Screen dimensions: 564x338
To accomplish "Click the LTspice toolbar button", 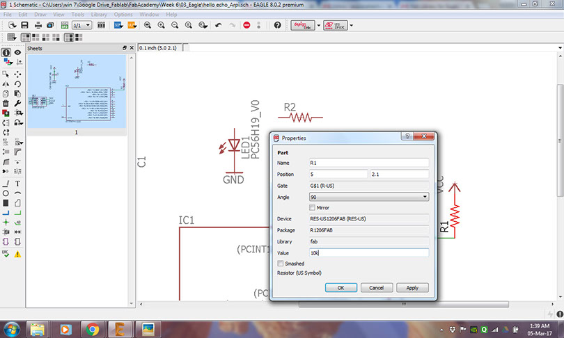I will [335, 25].
